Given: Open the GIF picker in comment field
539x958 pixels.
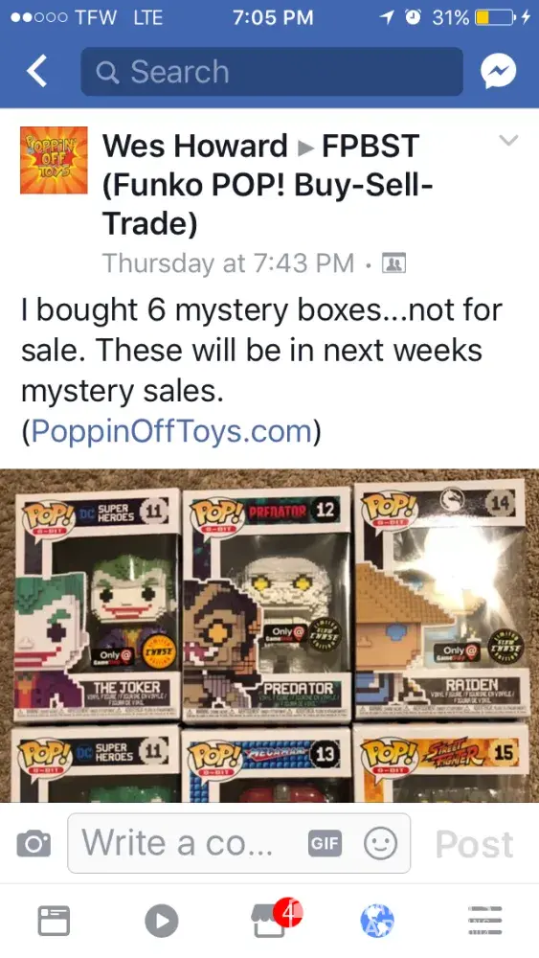Looking at the screenshot, I should pyautogui.click(x=325, y=844).
